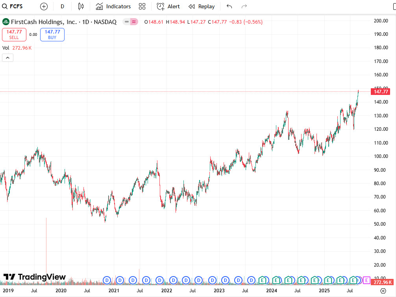Open chart settings via the hexagon gear
The width and height of the screenshot is (396, 297).
pyautogui.click(x=383, y=291)
